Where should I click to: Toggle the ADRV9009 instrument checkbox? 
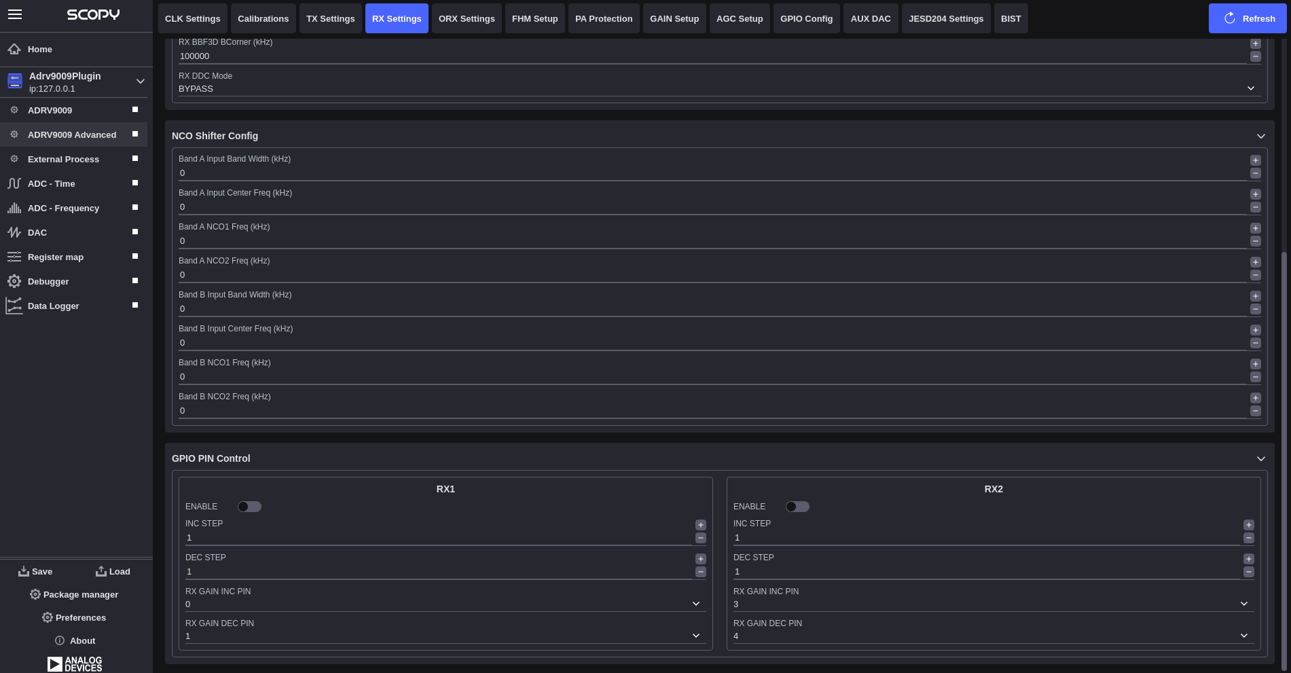pos(134,109)
